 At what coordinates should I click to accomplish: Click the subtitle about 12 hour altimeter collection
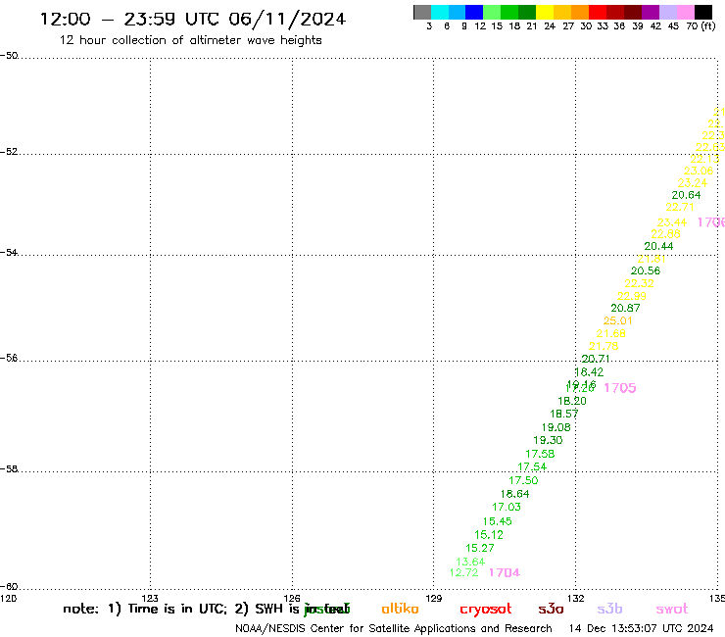[x=190, y=40]
